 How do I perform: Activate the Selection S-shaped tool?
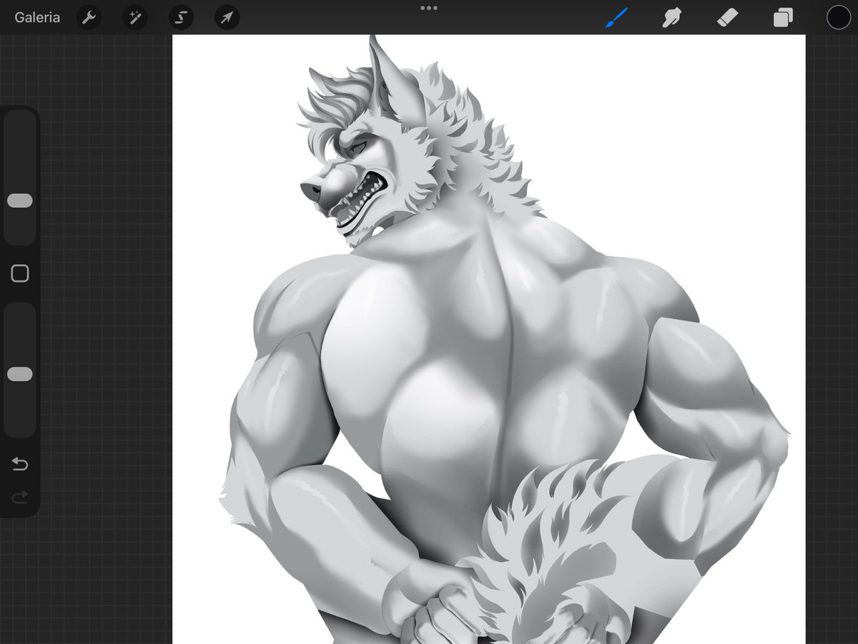(181, 17)
